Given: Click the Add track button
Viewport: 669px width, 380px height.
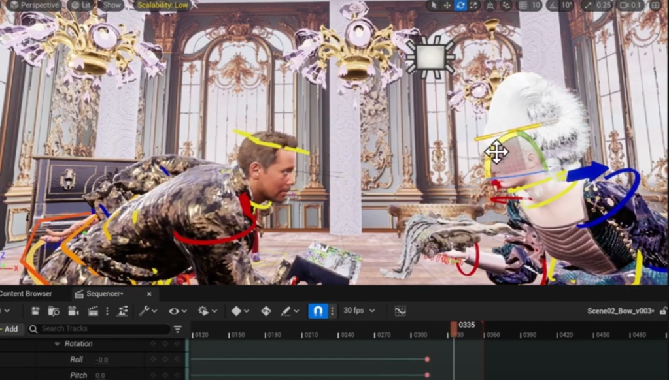Looking at the screenshot, I should pos(10,329).
